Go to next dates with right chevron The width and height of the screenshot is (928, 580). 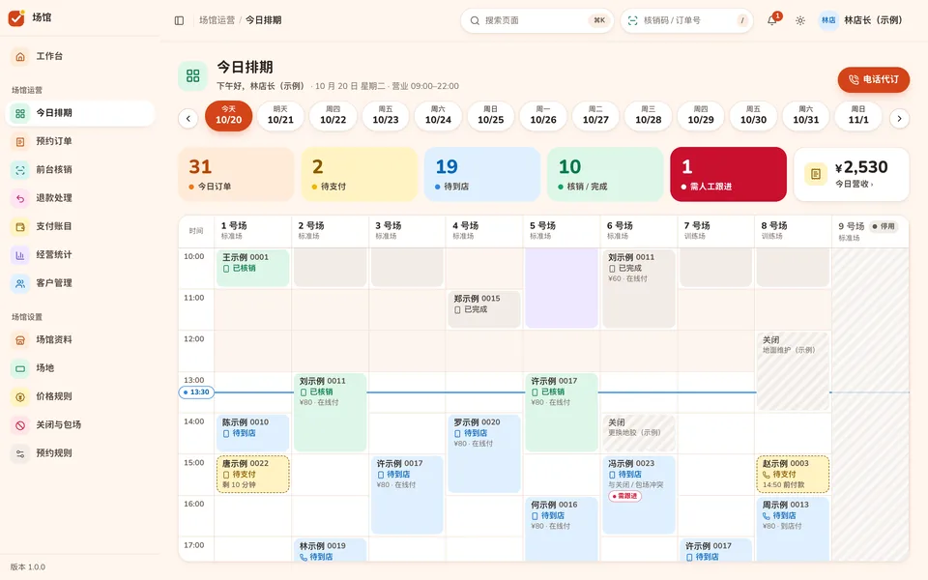tap(899, 119)
